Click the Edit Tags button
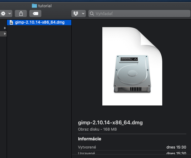The width and height of the screenshot is (191, 158). pos(35,14)
